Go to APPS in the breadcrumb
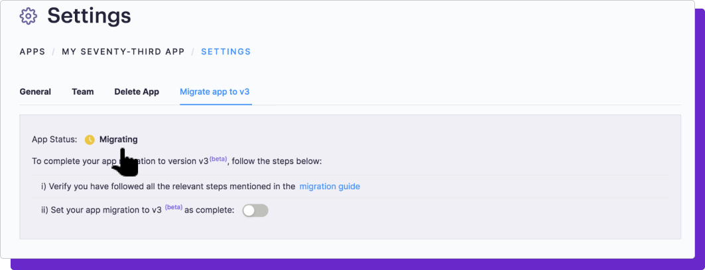This screenshot has height=270, width=705. pos(32,52)
